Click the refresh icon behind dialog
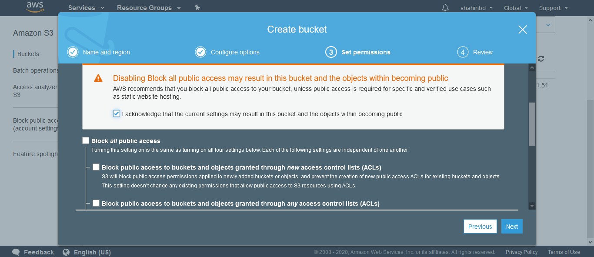This screenshot has height=257, width=594. click(x=541, y=59)
